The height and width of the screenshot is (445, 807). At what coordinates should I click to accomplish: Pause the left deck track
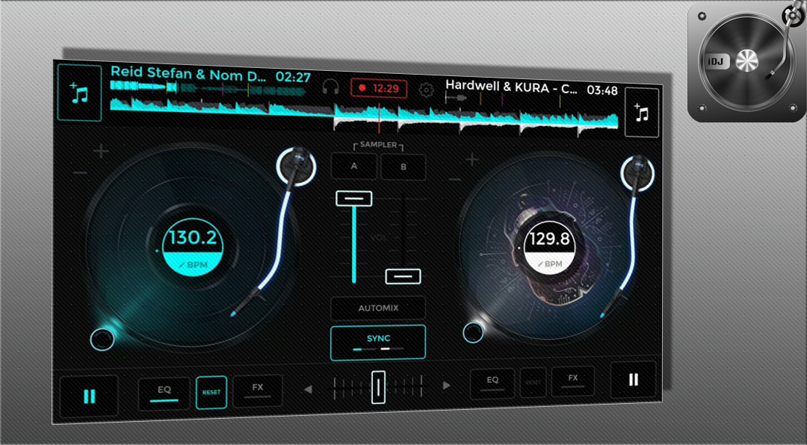coord(89,396)
